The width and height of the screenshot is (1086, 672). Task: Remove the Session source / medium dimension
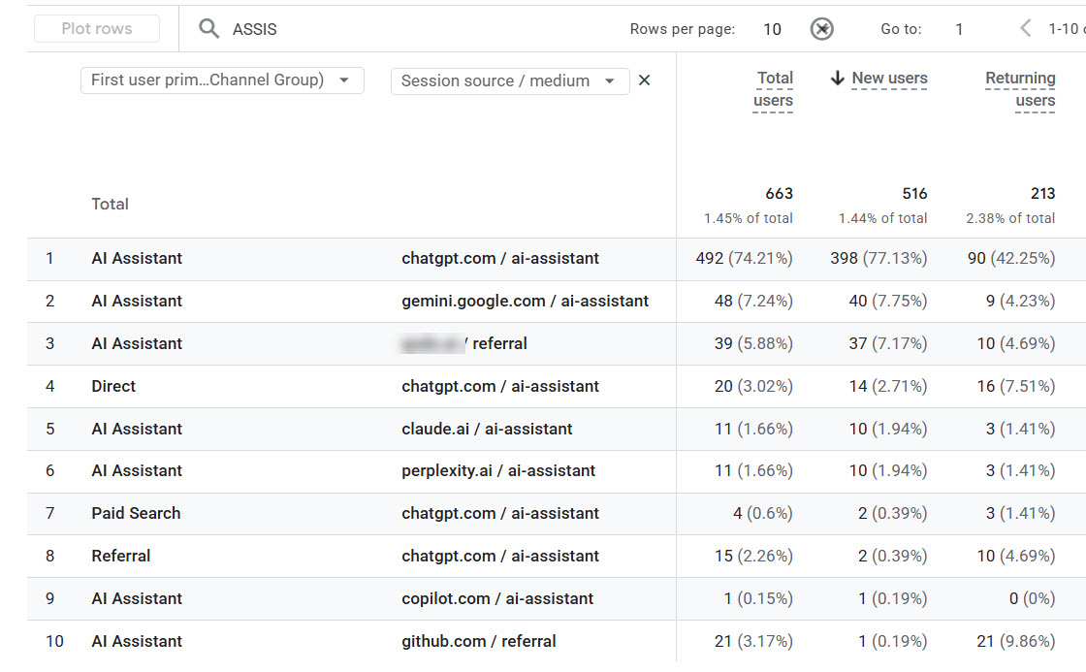point(644,80)
